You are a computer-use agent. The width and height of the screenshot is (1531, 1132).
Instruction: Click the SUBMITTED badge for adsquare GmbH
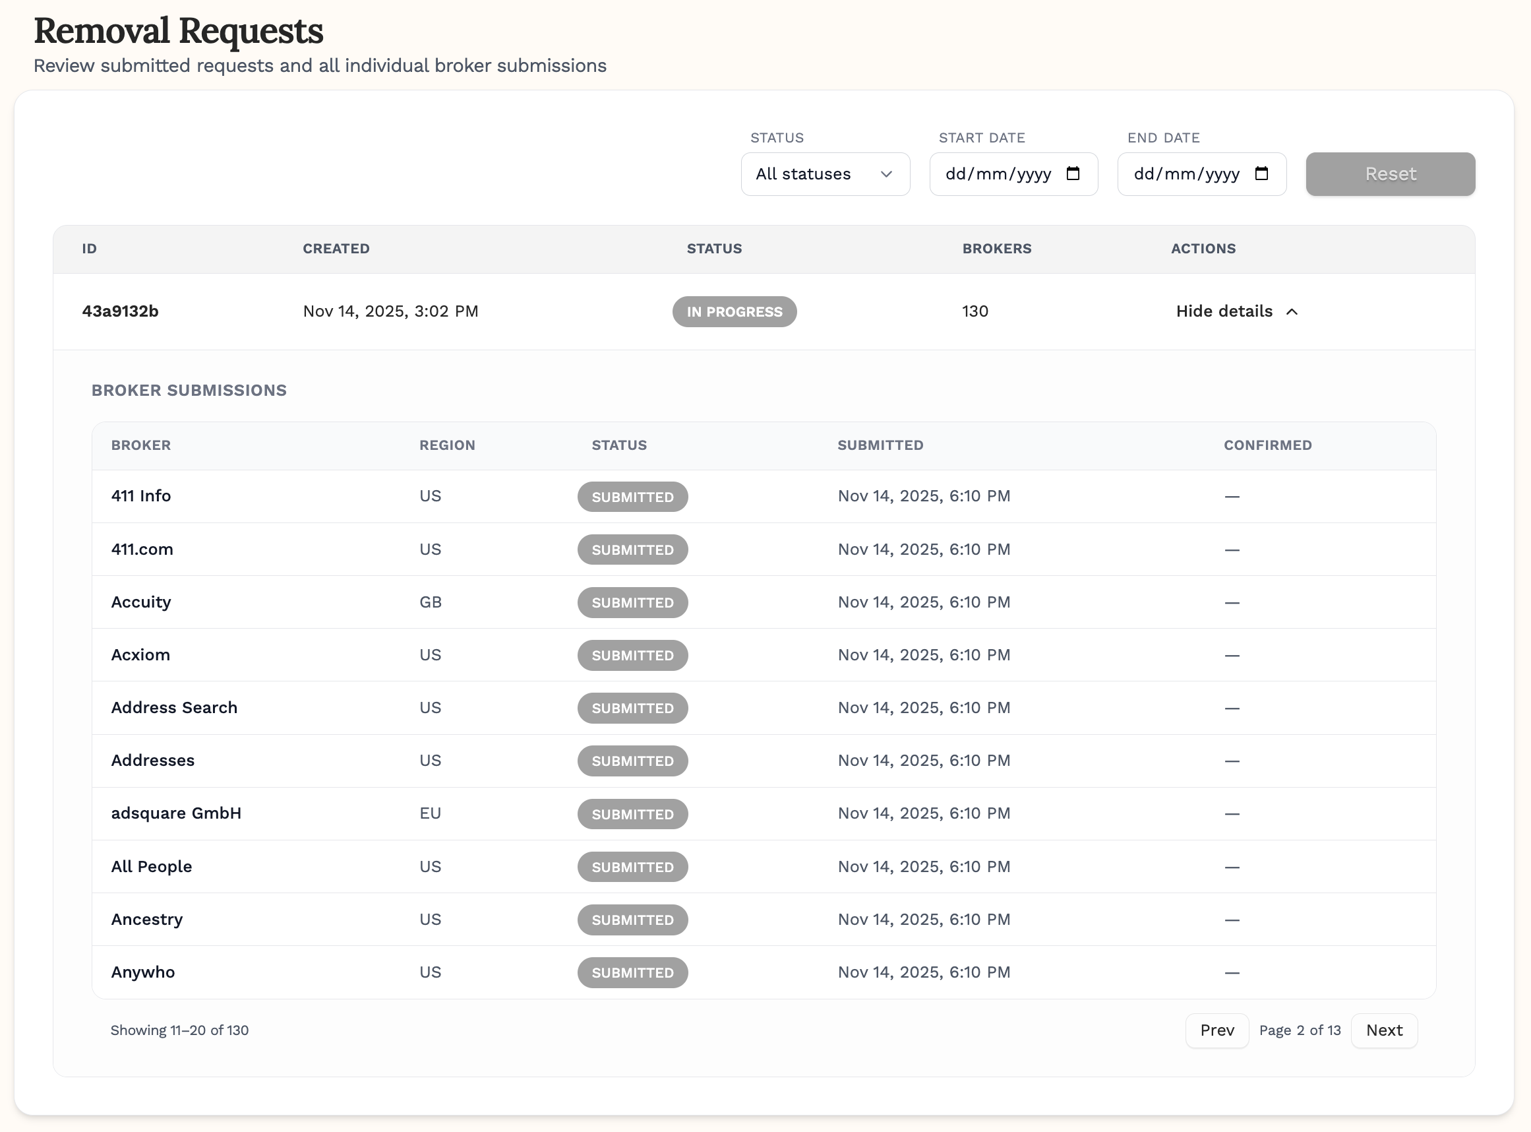(x=632, y=813)
